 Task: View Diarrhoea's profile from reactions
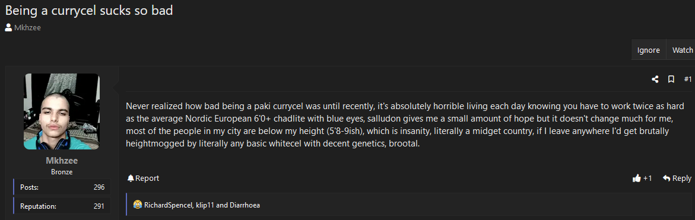pos(244,205)
